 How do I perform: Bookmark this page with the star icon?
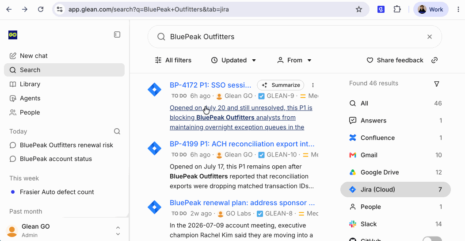(359, 9)
